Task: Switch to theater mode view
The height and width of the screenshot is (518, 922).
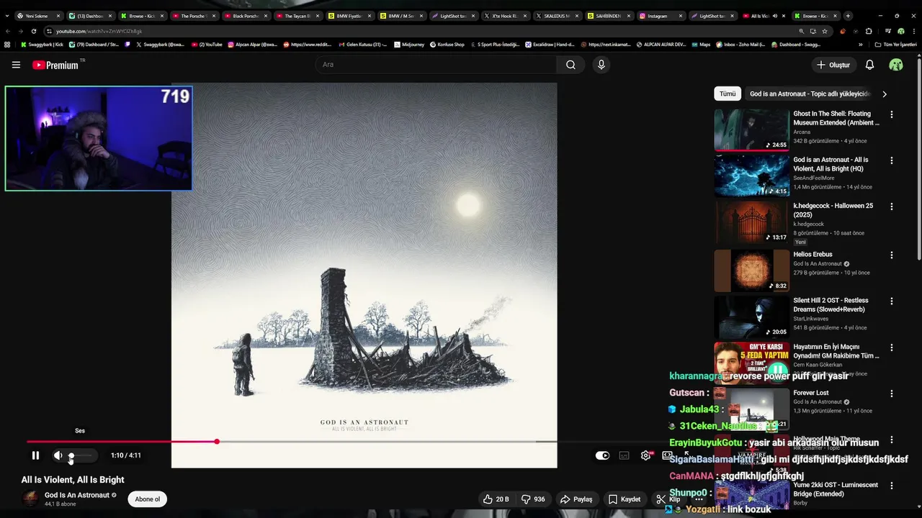Action: (x=667, y=455)
